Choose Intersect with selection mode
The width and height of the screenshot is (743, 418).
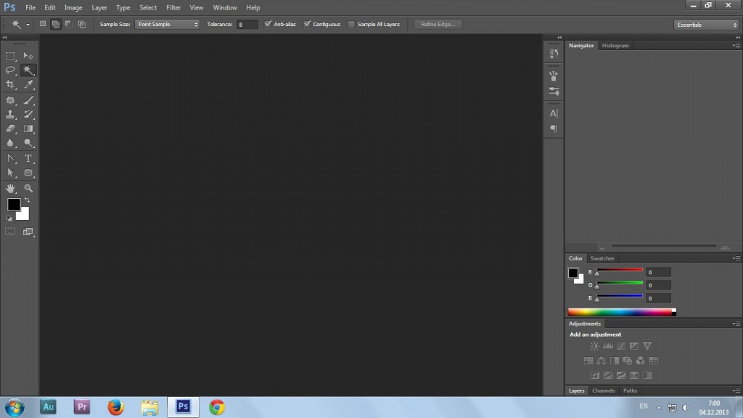(x=82, y=24)
